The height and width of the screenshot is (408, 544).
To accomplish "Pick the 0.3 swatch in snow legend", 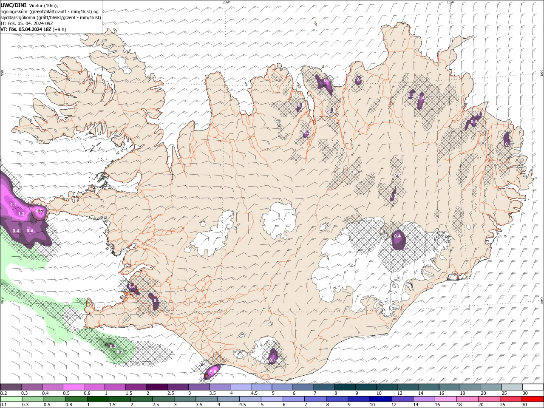I will [x=31, y=387].
